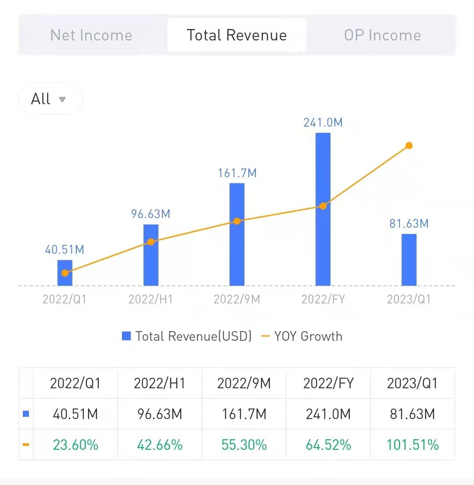Viewport: 474px width, 485px height.
Task: Select the 2023/Q1 revenue bar
Action: pyautogui.click(x=409, y=260)
